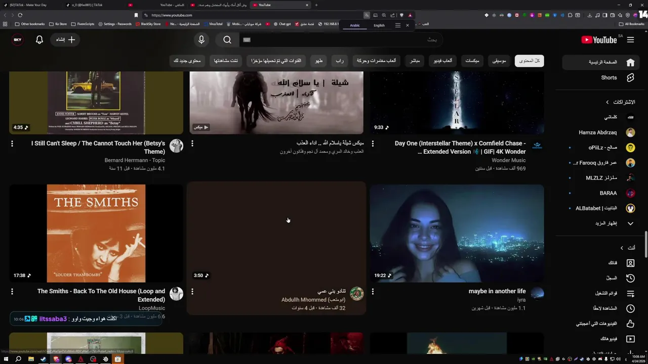The height and width of the screenshot is (364, 648).
Task: Open watch History (السجل) in the sidebar
Action: pyautogui.click(x=601, y=278)
